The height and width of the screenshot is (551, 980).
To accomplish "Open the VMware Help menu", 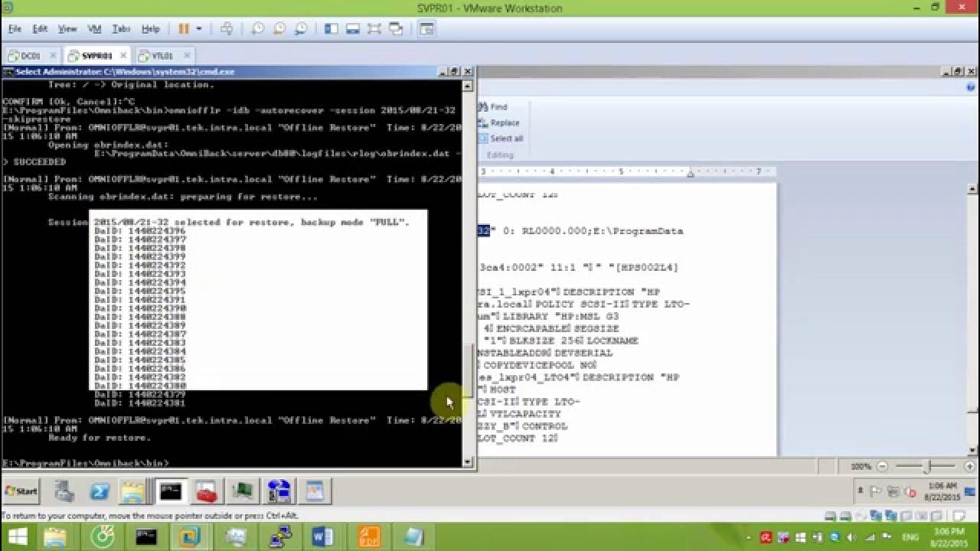I will click(151, 29).
